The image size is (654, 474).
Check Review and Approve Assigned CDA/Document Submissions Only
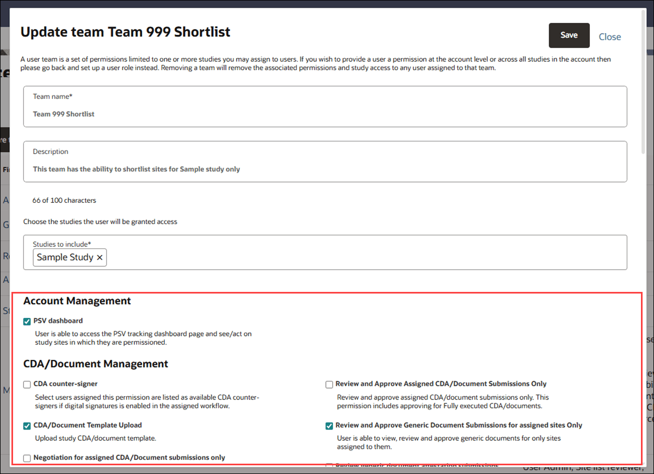[x=329, y=384]
